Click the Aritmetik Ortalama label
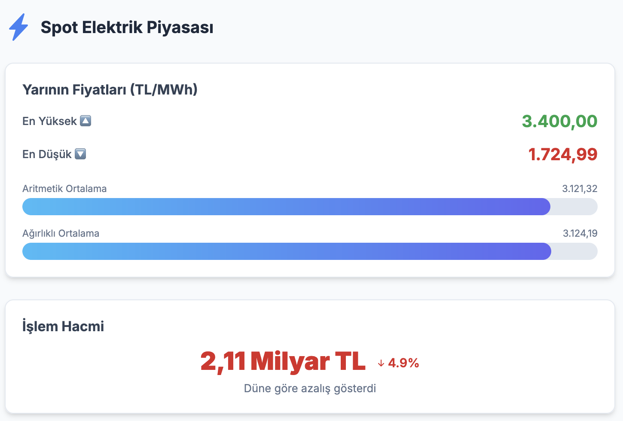Image resolution: width=623 pixels, height=421 pixels. pyautogui.click(x=64, y=189)
